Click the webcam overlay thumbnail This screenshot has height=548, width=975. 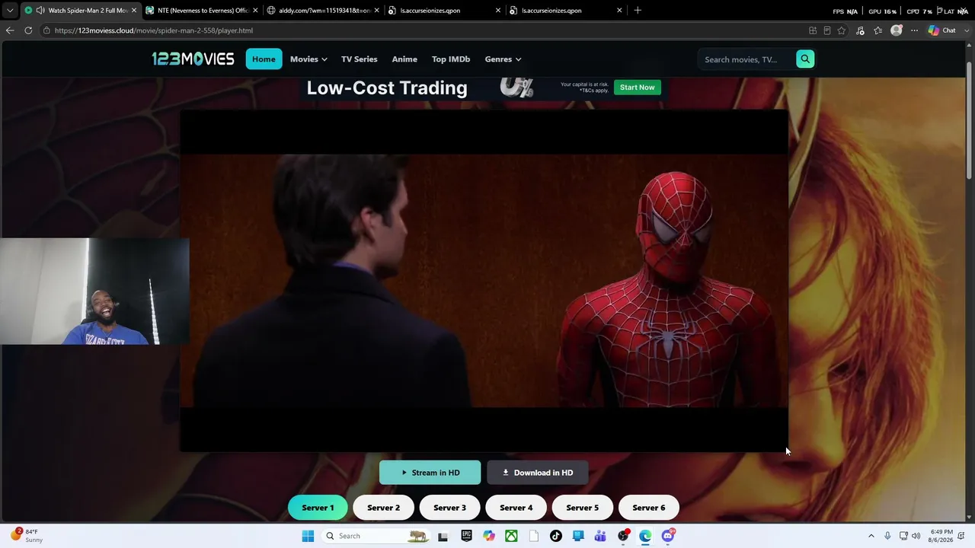pos(94,292)
